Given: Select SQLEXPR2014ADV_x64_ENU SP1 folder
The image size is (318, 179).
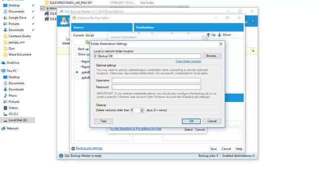Looking at the screenshot, I should point(71,2).
